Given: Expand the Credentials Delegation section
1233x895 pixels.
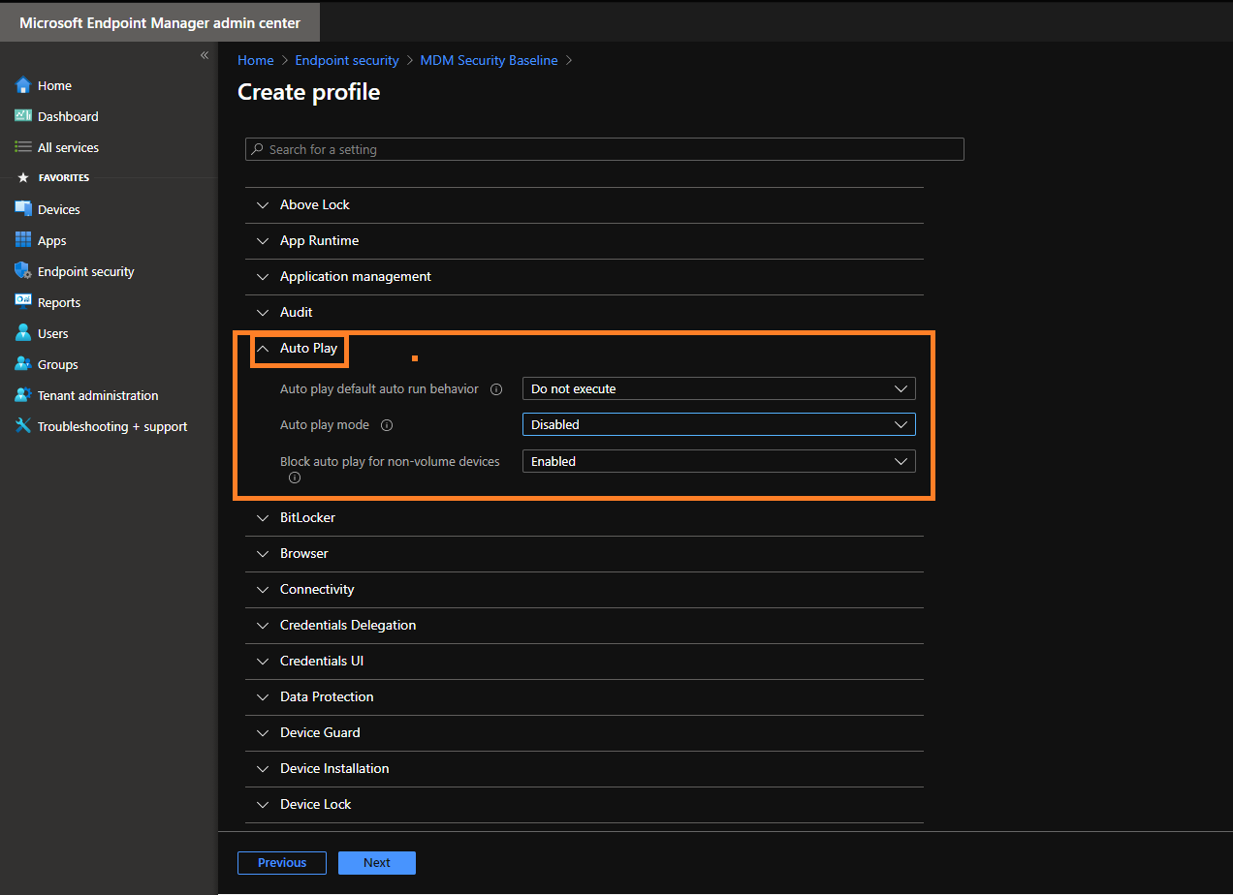Looking at the screenshot, I should pyautogui.click(x=585, y=626).
